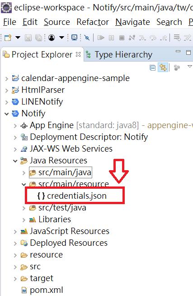Click the Terminate stop icon
193x296 pixels.
click(x=122, y=38)
